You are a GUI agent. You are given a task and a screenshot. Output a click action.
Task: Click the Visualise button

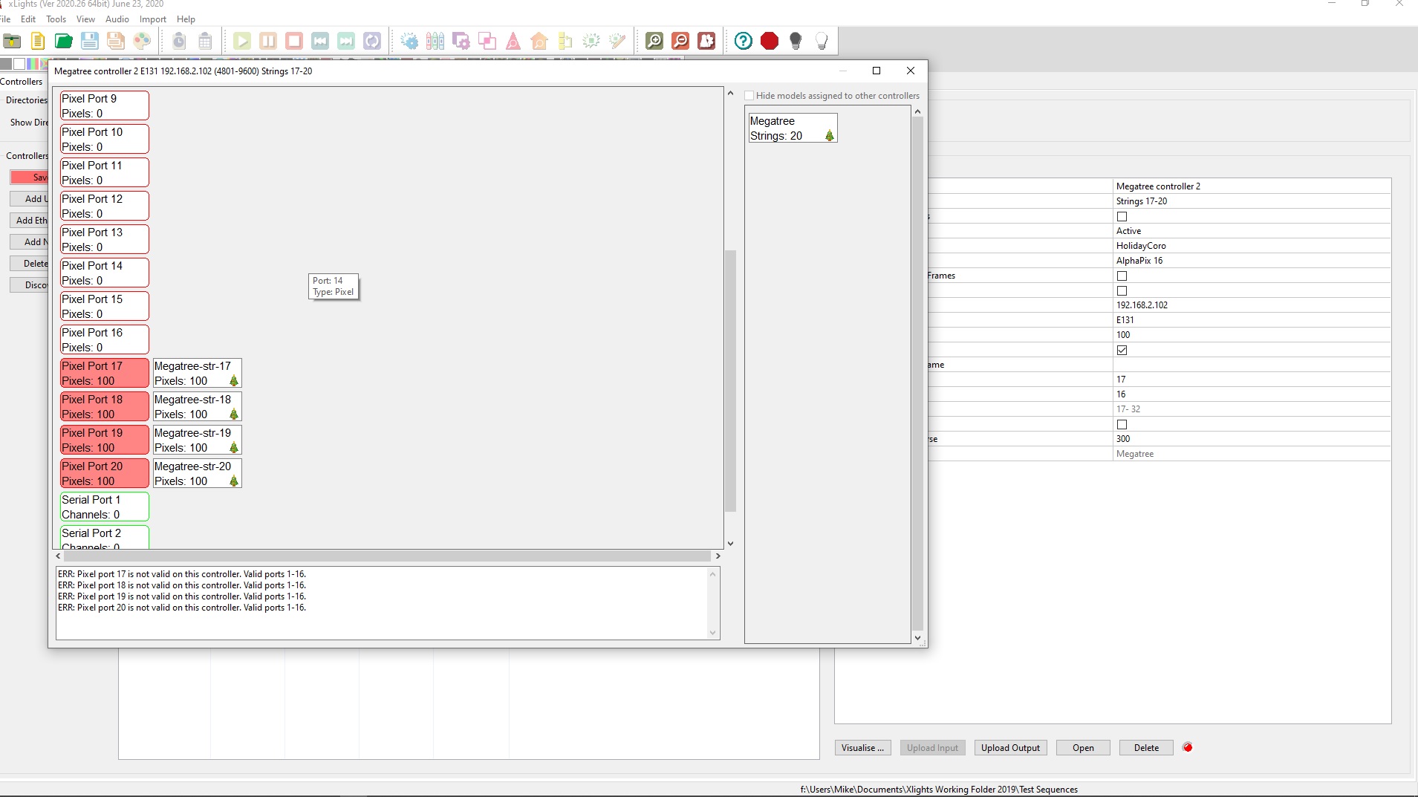862,747
